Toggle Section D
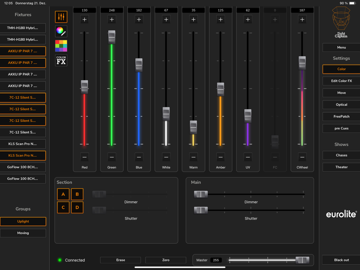Screen dimensions: 360x270 click(x=77, y=207)
